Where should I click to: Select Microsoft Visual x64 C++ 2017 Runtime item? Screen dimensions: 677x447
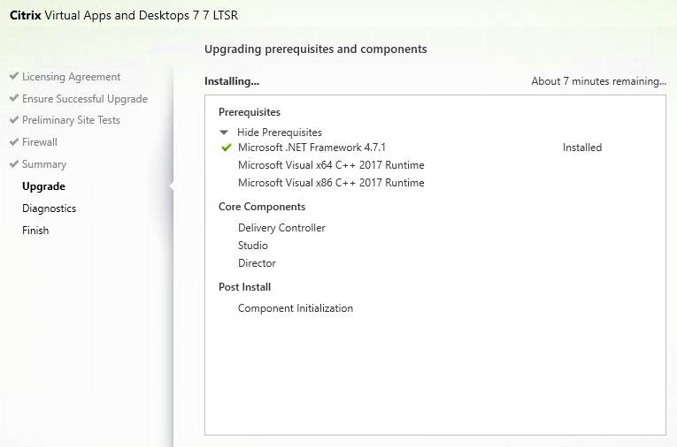point(331,165)
